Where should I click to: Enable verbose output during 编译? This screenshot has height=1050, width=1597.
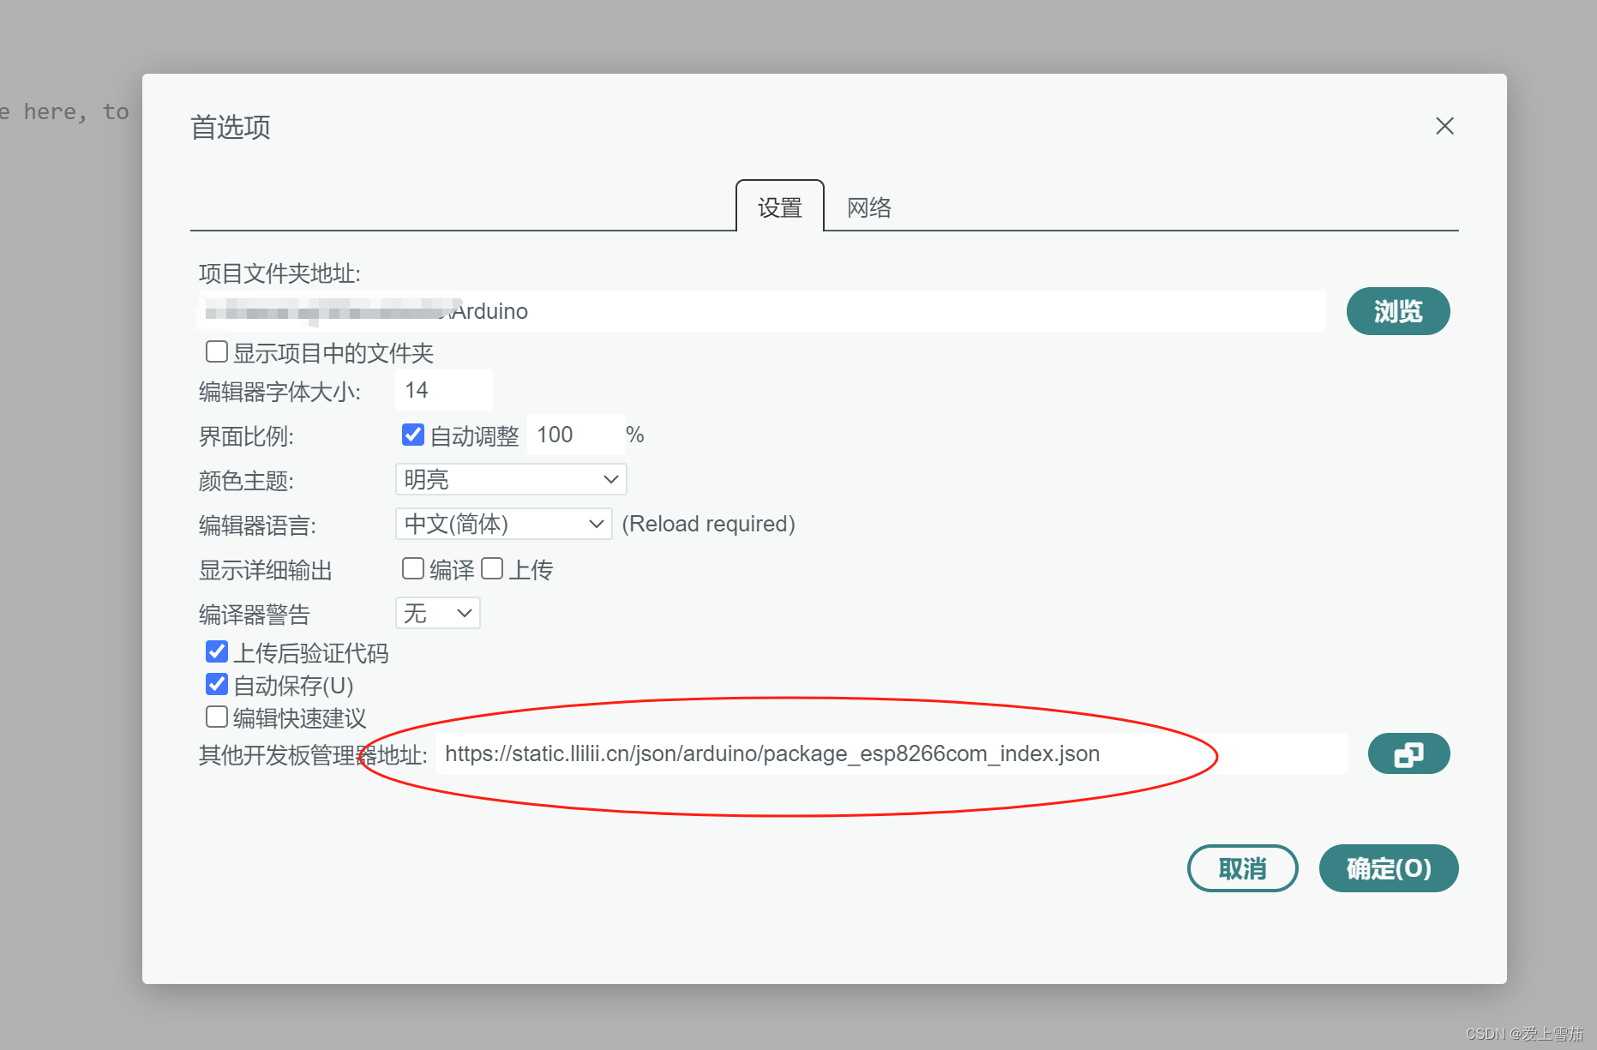point(412,567)
